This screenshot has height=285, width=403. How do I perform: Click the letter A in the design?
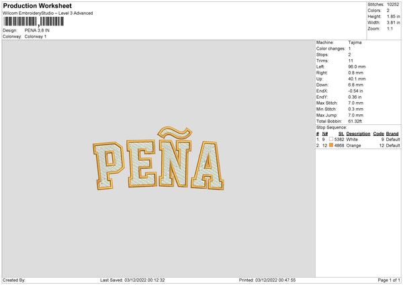click(x=208, y=165)
